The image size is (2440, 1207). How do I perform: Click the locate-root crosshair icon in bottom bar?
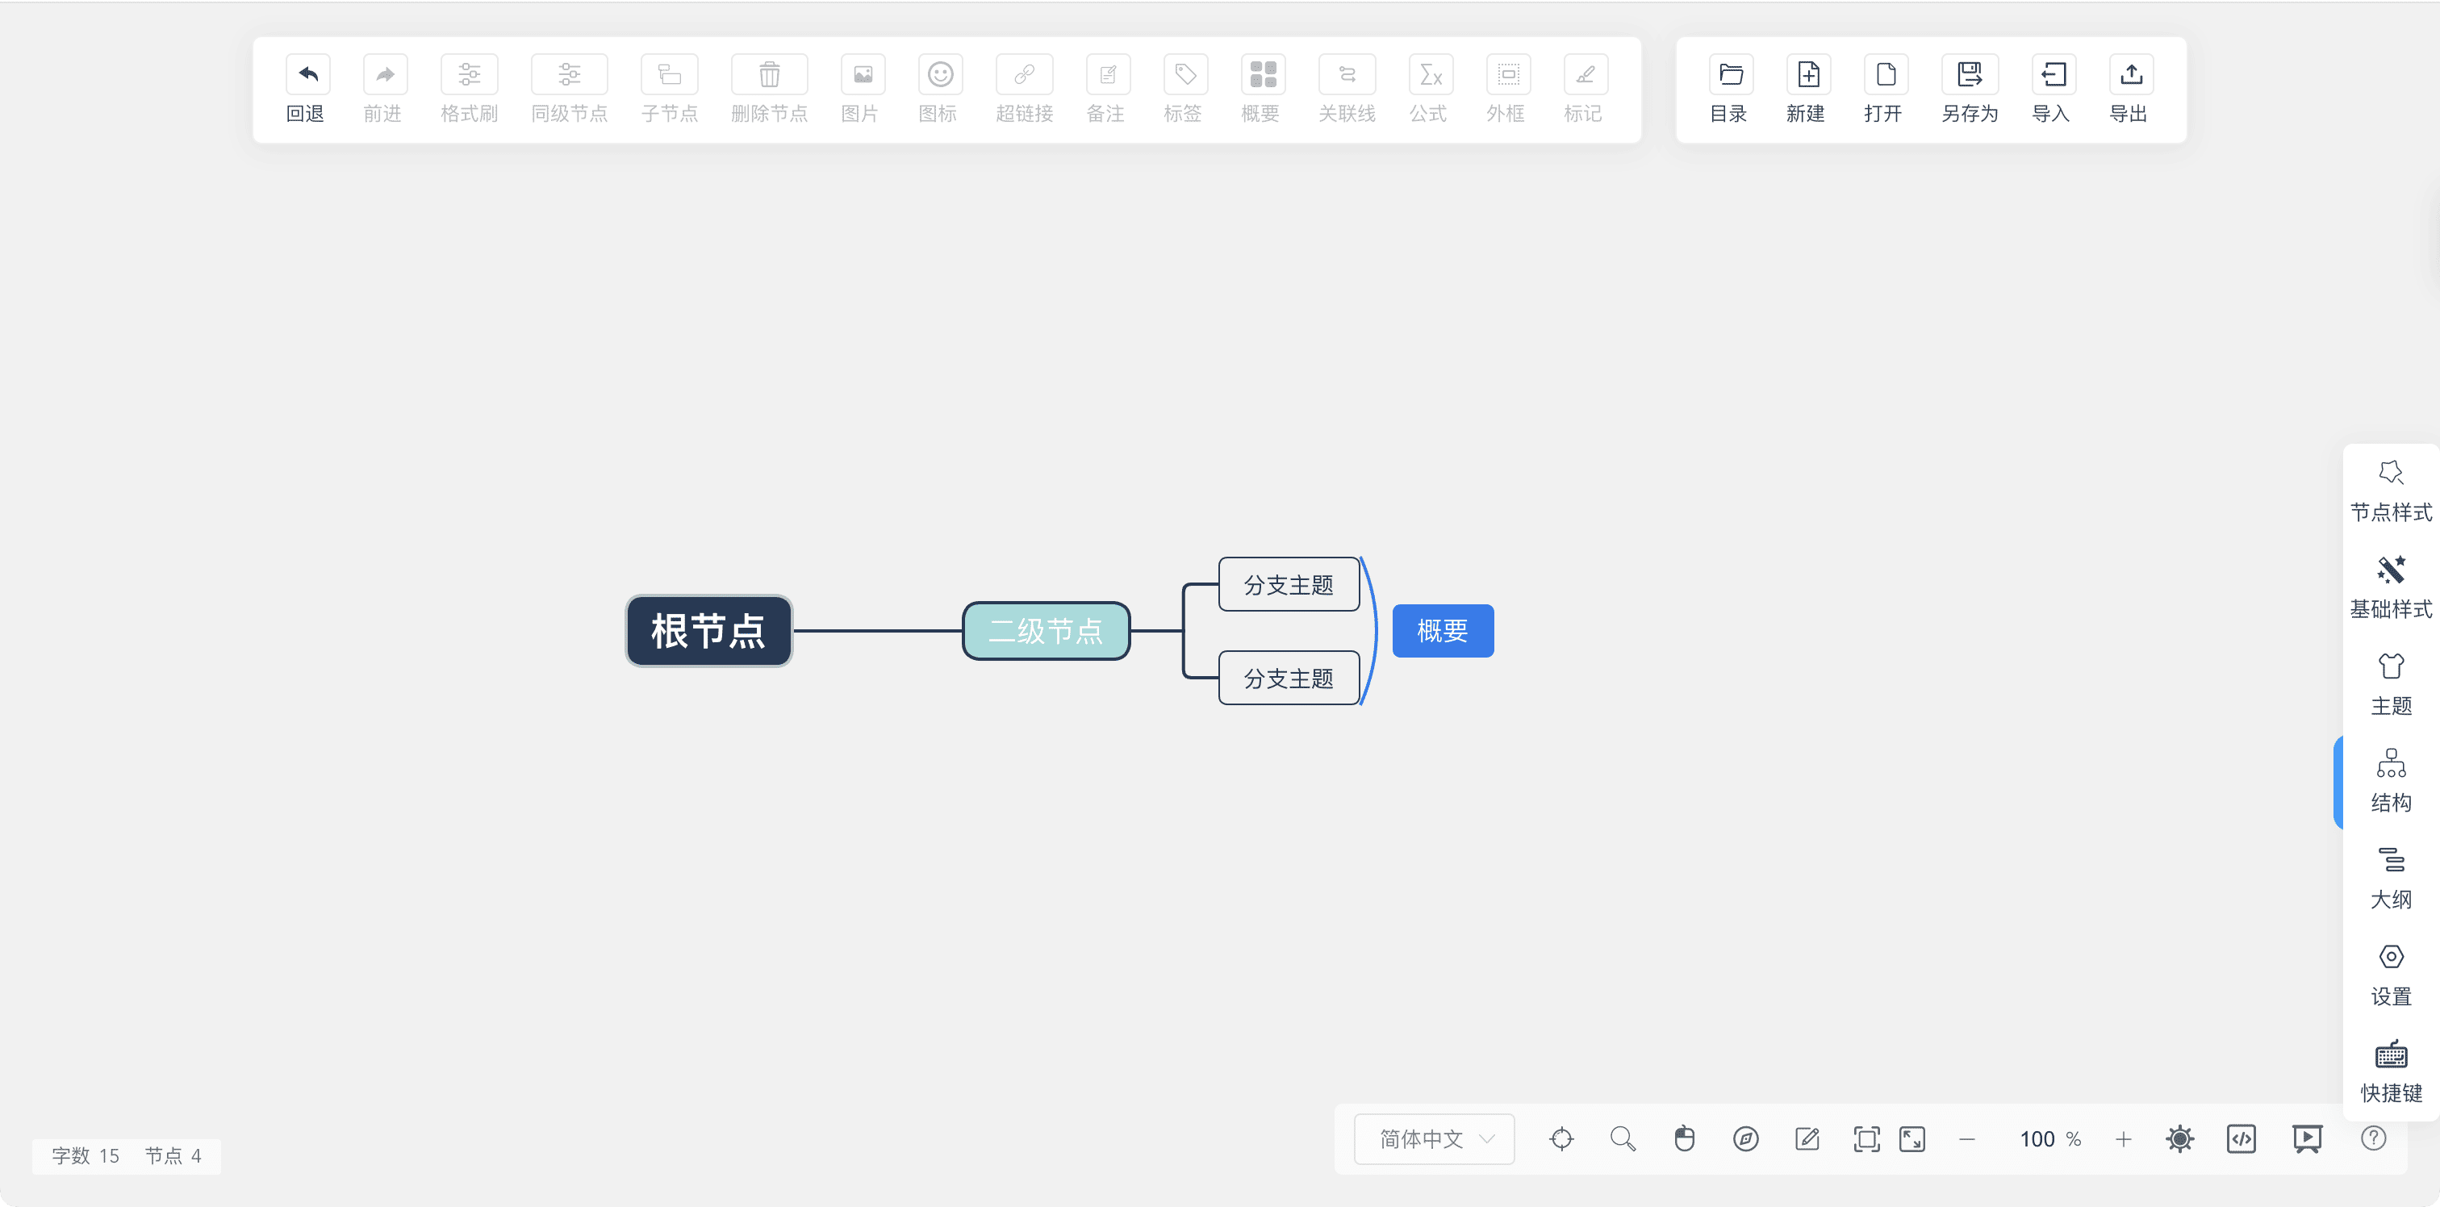click(1561, 1138)
